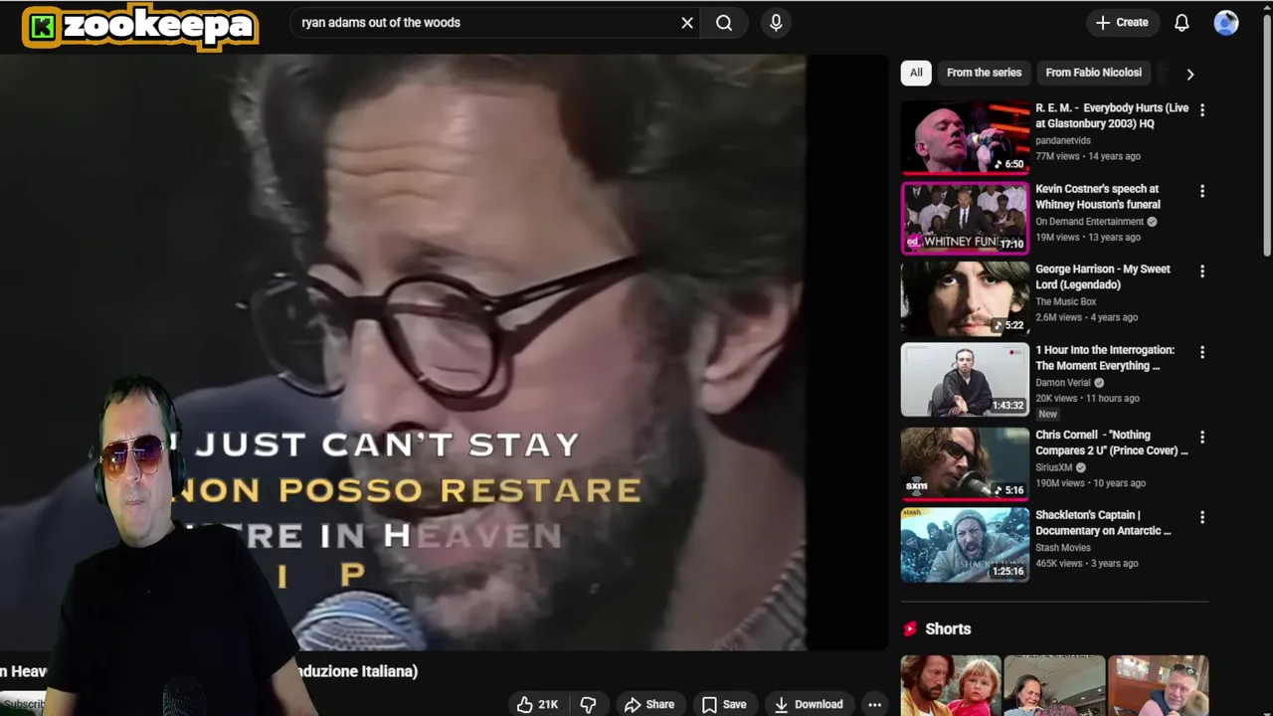Open options menu for Kevin Costner's speech video
Screen dimensions: 1273x716
[1201, 191]
